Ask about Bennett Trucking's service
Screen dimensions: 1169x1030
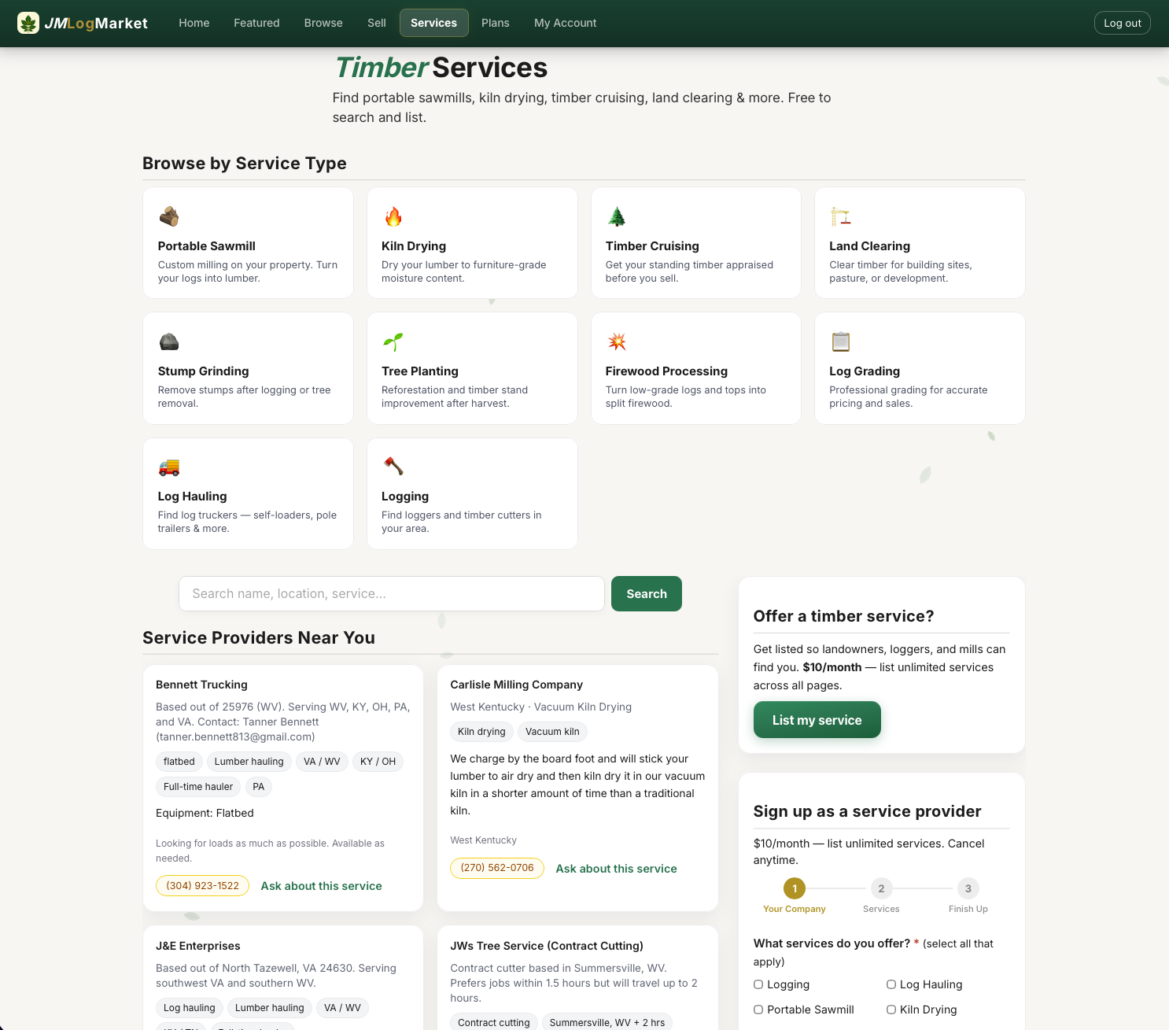(321, 886)
